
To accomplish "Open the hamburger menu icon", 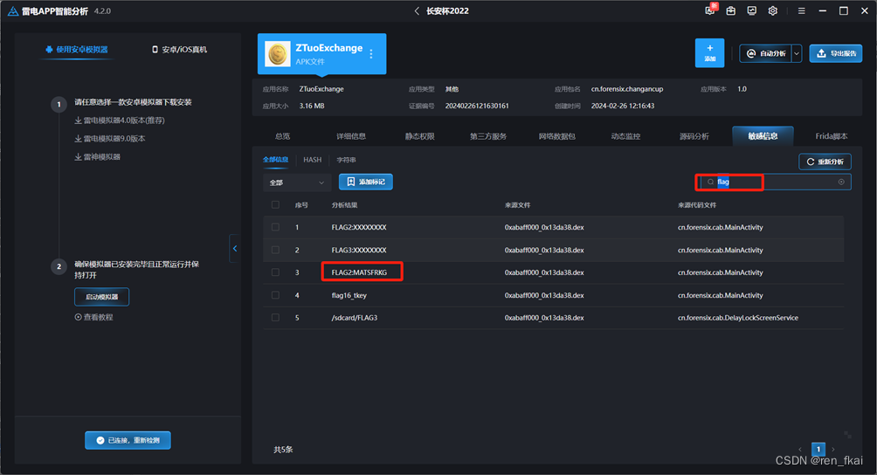I will (802, 10).
